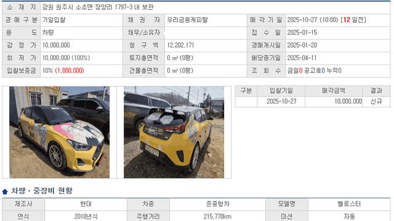Click creditor name 우리금융캐피탈
The width and height of the screenshot is (394, 221).
[x=187, y=20]
